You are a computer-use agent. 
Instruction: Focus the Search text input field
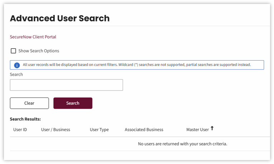coord(66,85)
